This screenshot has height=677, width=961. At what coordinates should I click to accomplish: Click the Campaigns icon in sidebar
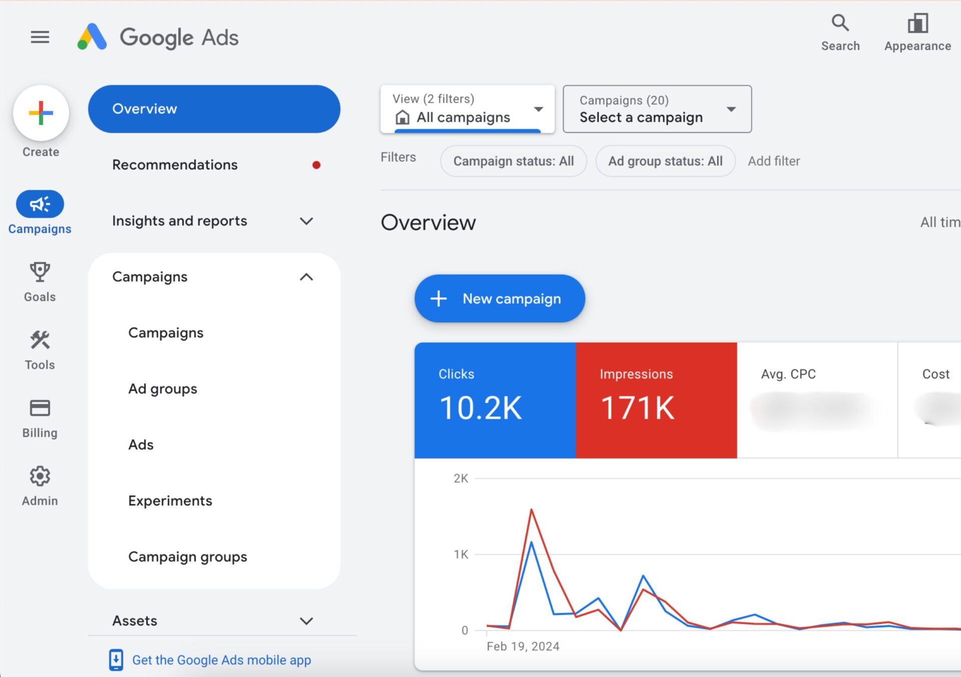point(40,204)
